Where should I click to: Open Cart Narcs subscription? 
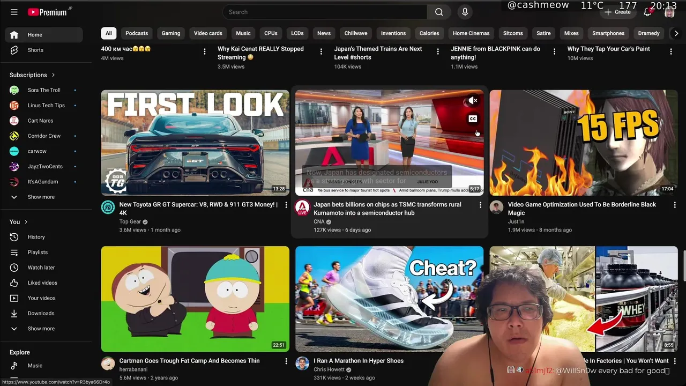[44, 121]
